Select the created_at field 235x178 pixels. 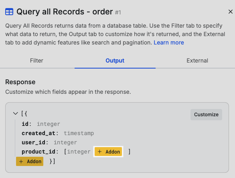(x=38, y=133)
